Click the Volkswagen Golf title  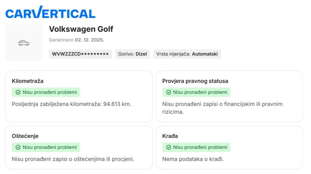pos(81,29)
